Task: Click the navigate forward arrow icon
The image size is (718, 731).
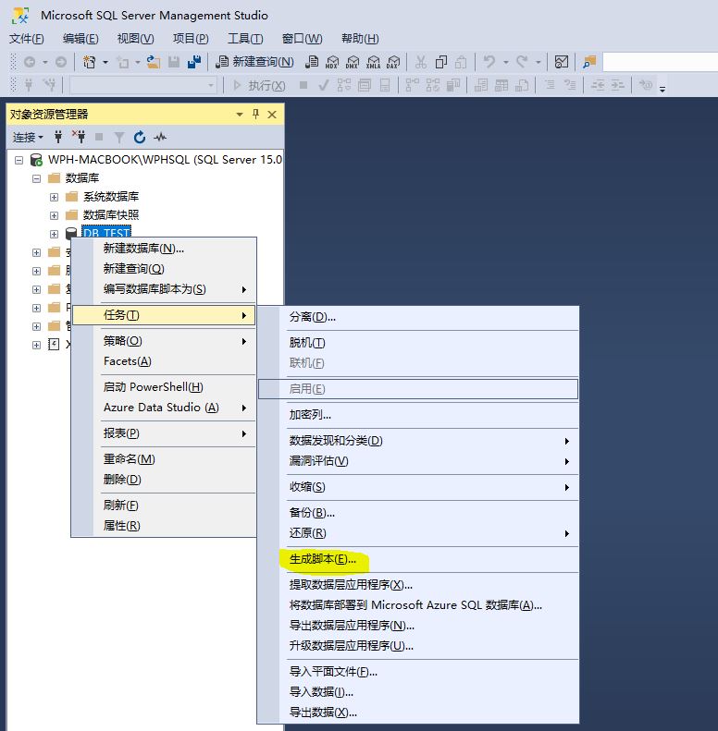Action: point(61,62)
